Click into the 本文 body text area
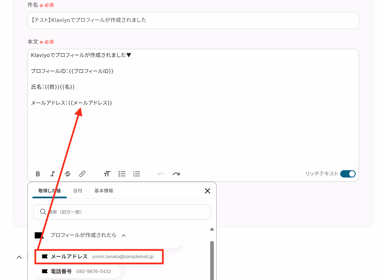This screenshot has width=382, height=280. click(193, 107)
